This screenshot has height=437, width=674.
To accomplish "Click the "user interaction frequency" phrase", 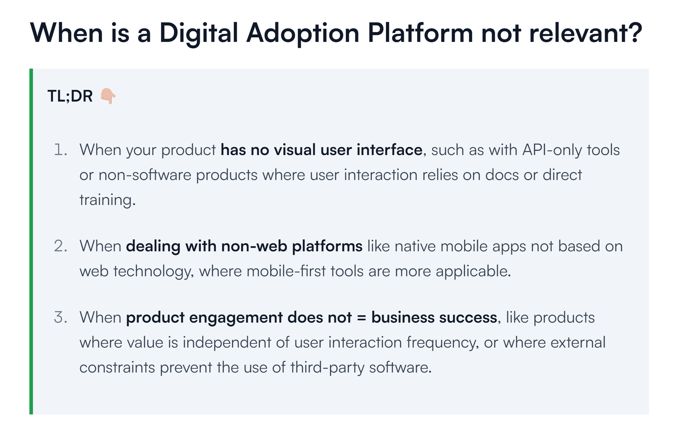I will click(386, 342).
